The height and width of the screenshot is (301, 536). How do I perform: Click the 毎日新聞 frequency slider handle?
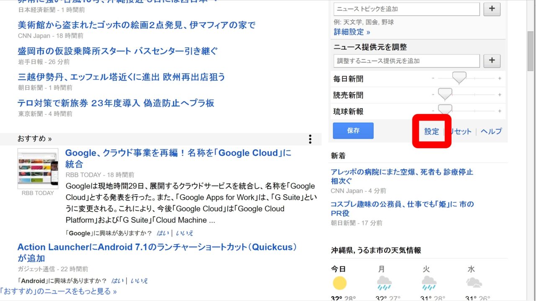click(459, 78)
